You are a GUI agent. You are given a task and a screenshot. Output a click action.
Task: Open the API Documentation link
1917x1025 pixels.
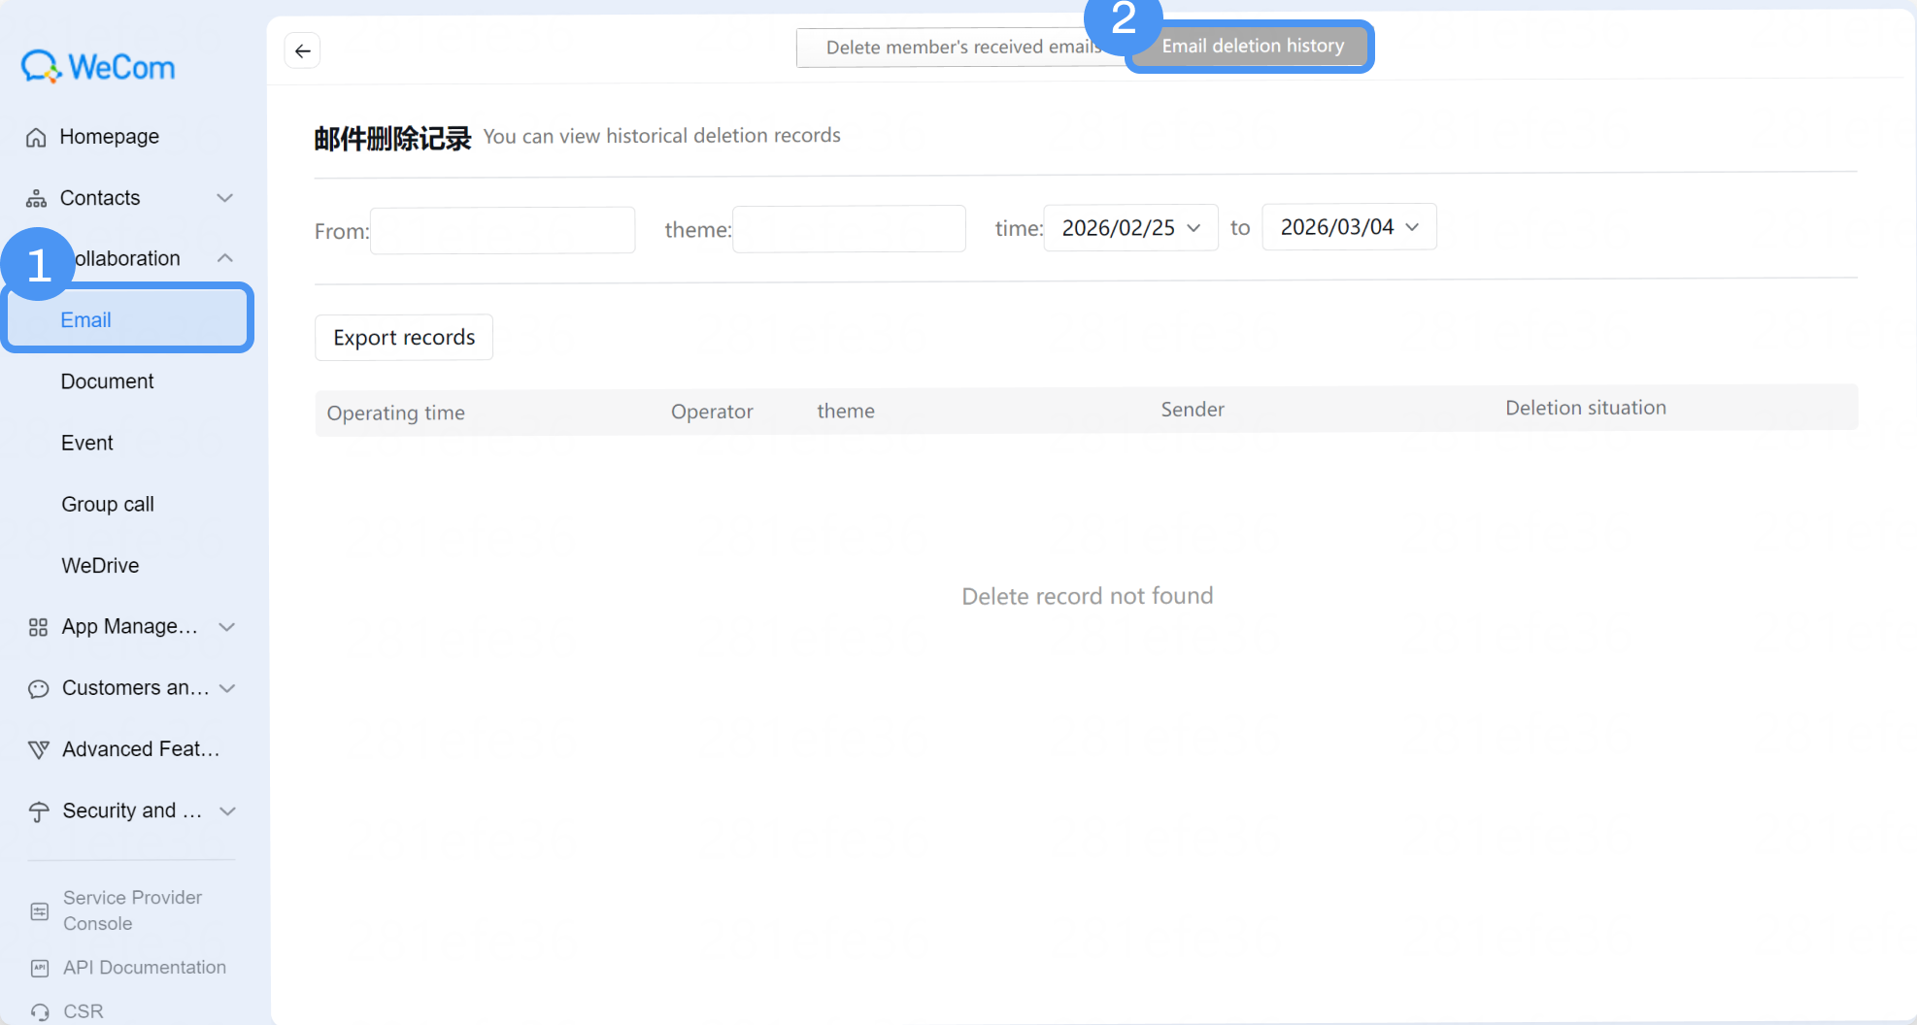click(x=144, y=968)
